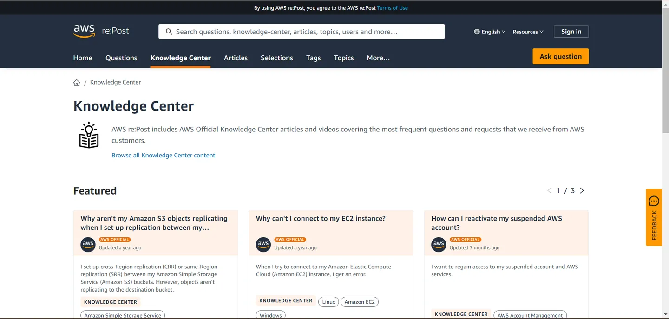Focus the search questions input field
The height and width of the screenshot is (319, 669).
point(302,32)
